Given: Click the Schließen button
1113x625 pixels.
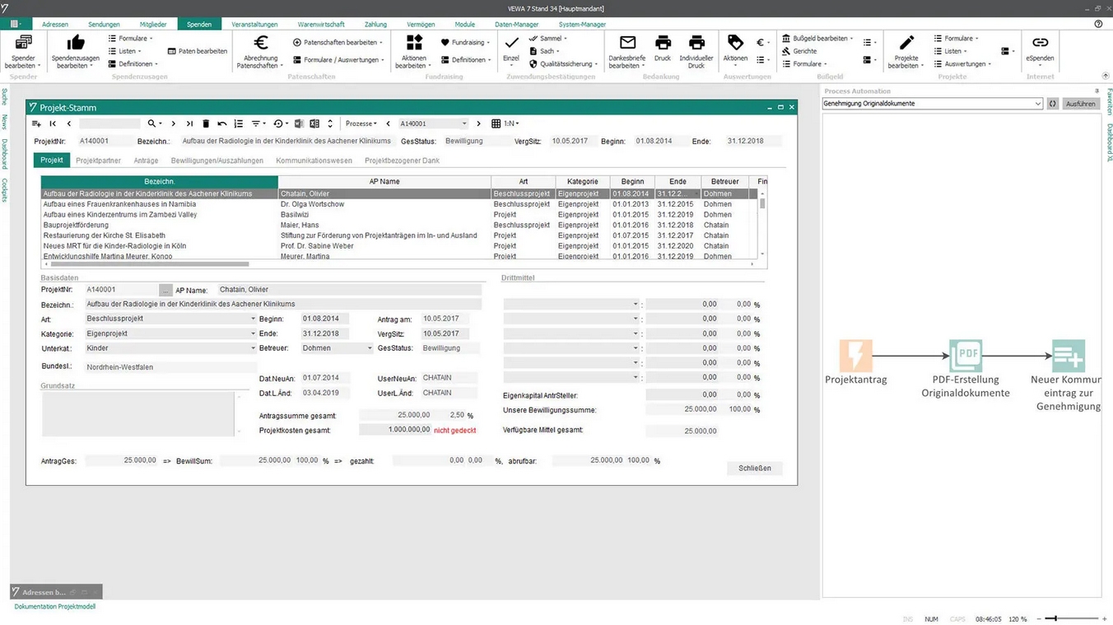Looking at the screenshot, I should [x=754, y=468].
